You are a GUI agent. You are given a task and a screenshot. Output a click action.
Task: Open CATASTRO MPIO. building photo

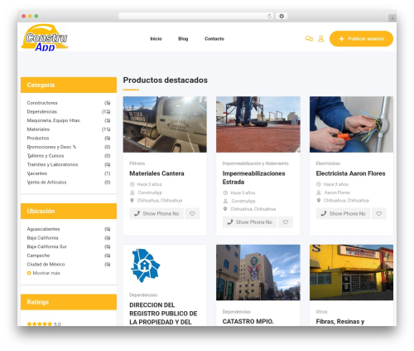click(258, 272)
